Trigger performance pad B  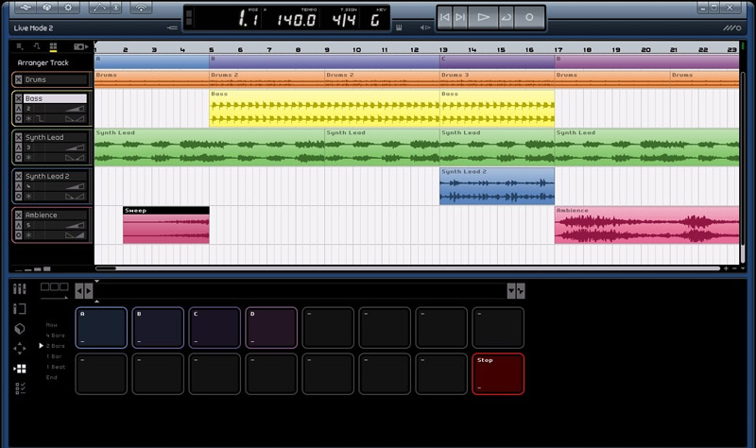click(158, 327)
